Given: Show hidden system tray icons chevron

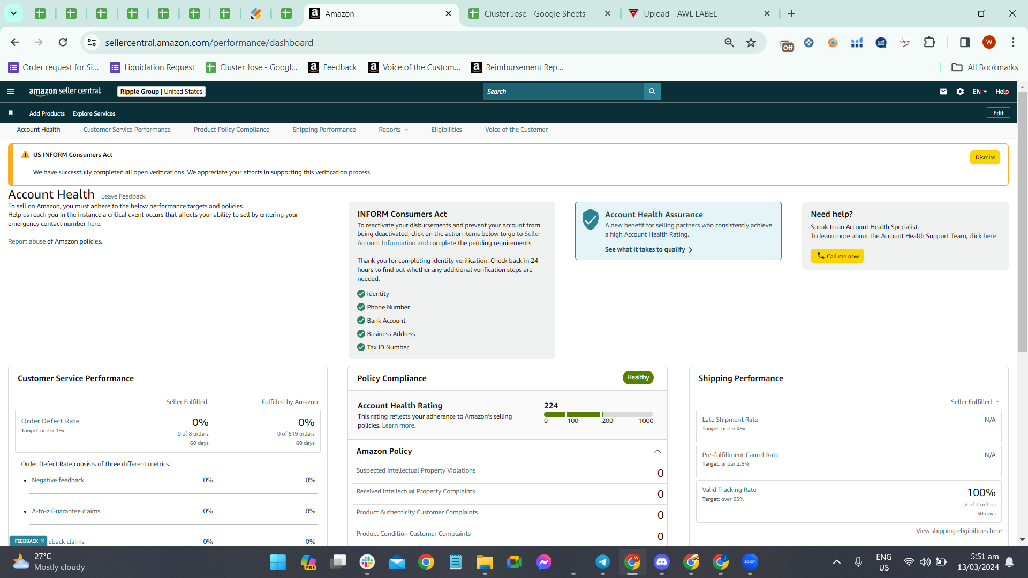Looking at the screenshot, I should click(x=837, y=562).
